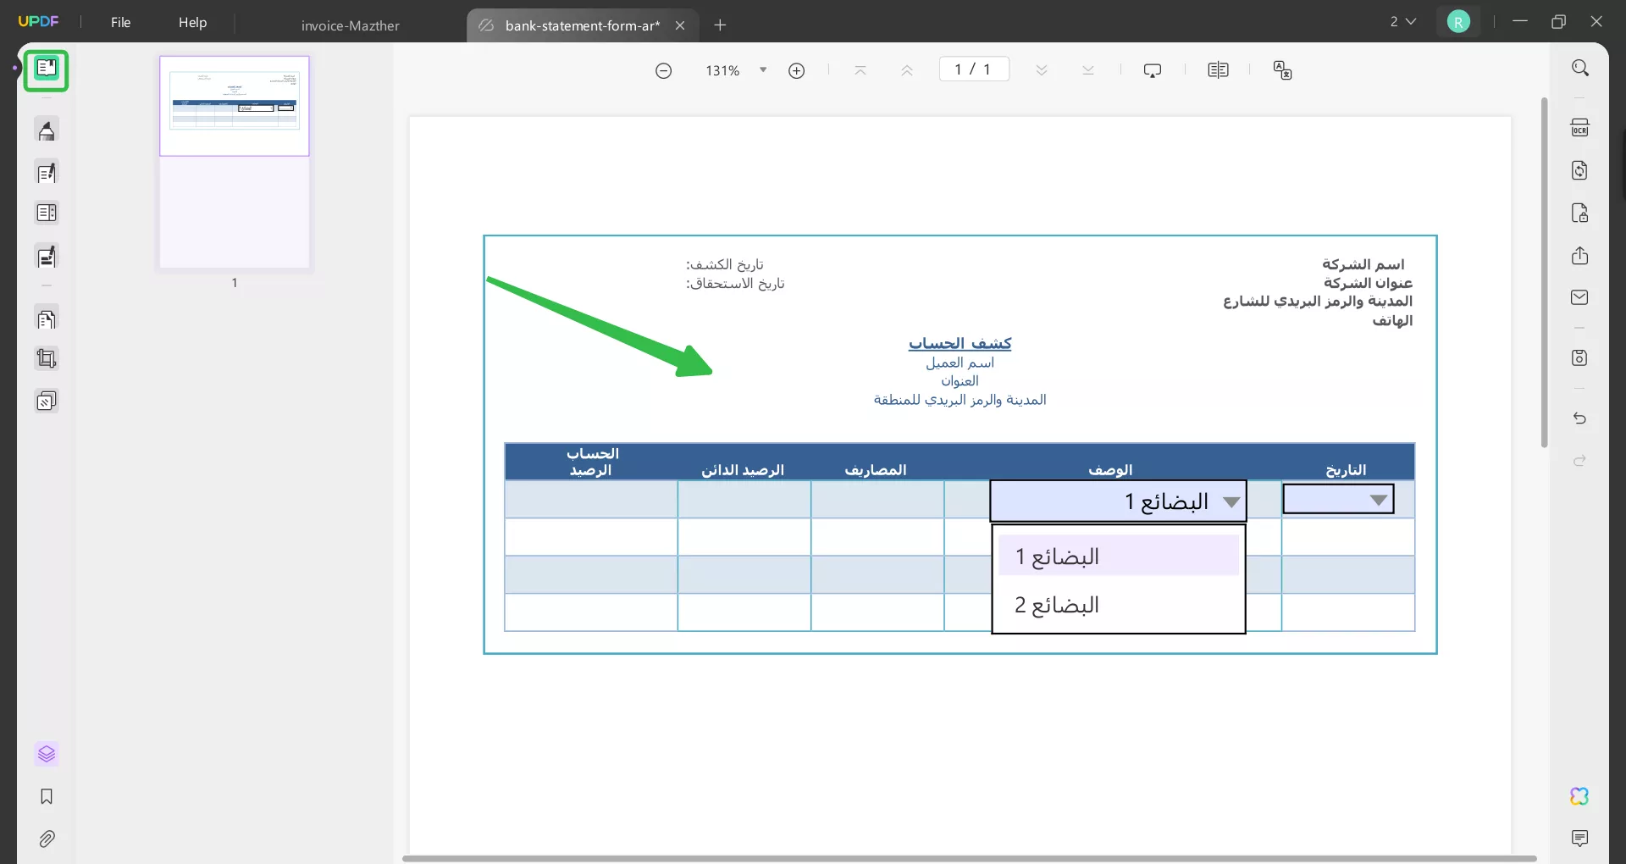
Task: Open the Search tool
Action: [x=1580, y=67]
